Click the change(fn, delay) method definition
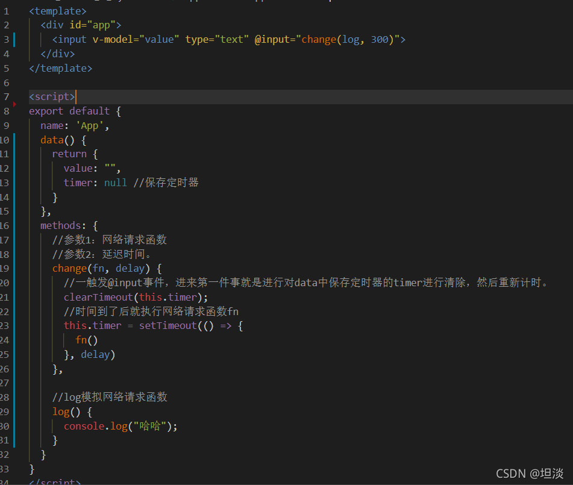Viewport: 573px width, 485px height. pyautogui.click(x=101, y=269)
